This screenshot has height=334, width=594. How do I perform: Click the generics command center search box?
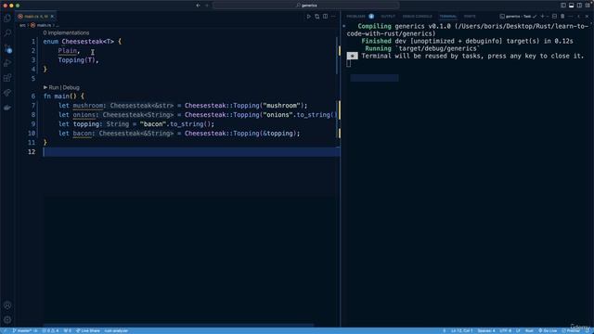[306, 6]
